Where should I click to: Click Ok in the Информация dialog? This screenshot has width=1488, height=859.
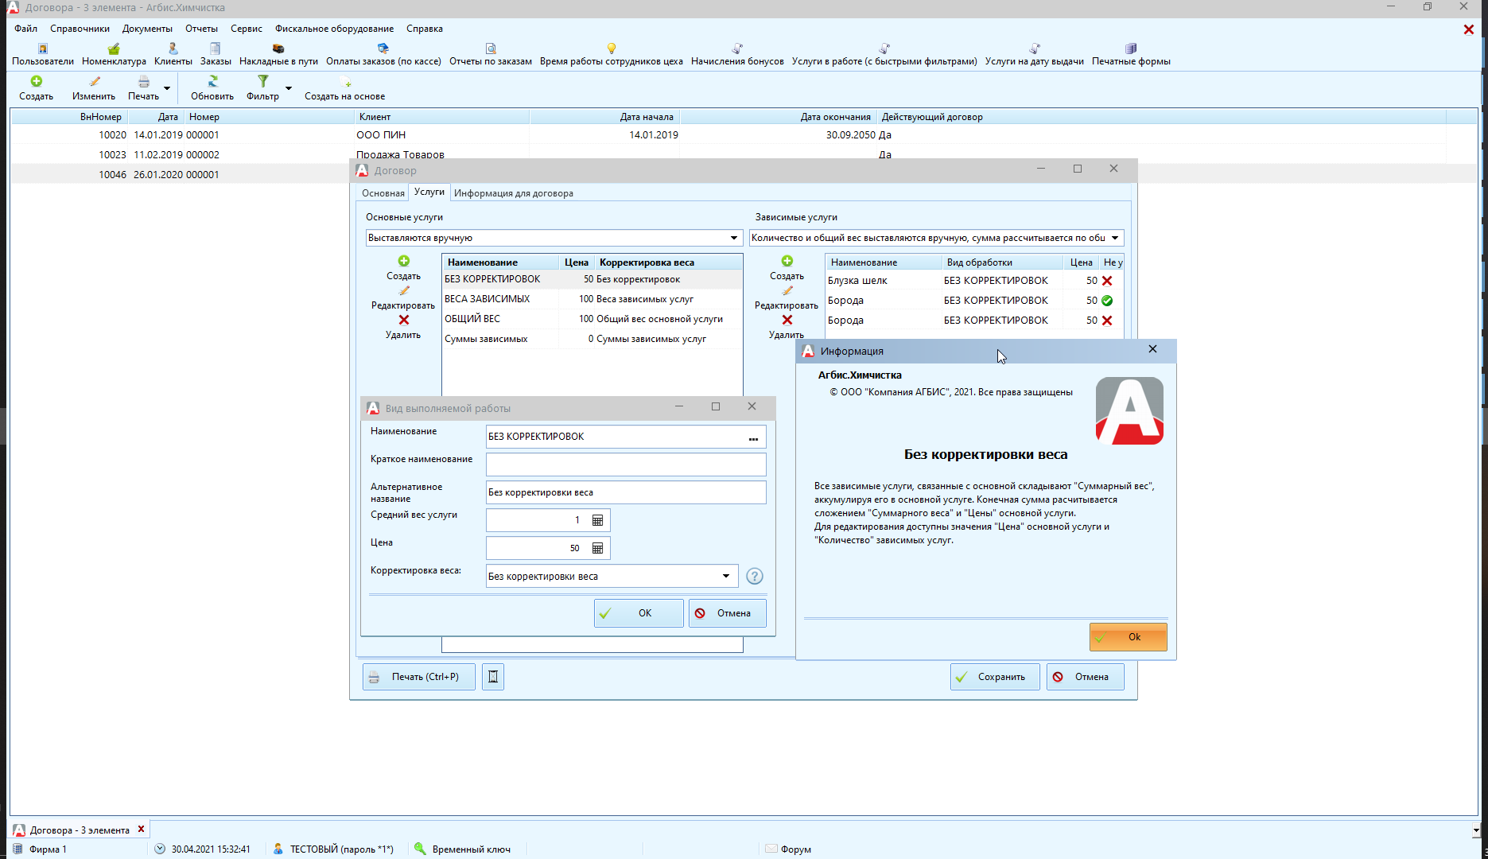click(1128, 637)
